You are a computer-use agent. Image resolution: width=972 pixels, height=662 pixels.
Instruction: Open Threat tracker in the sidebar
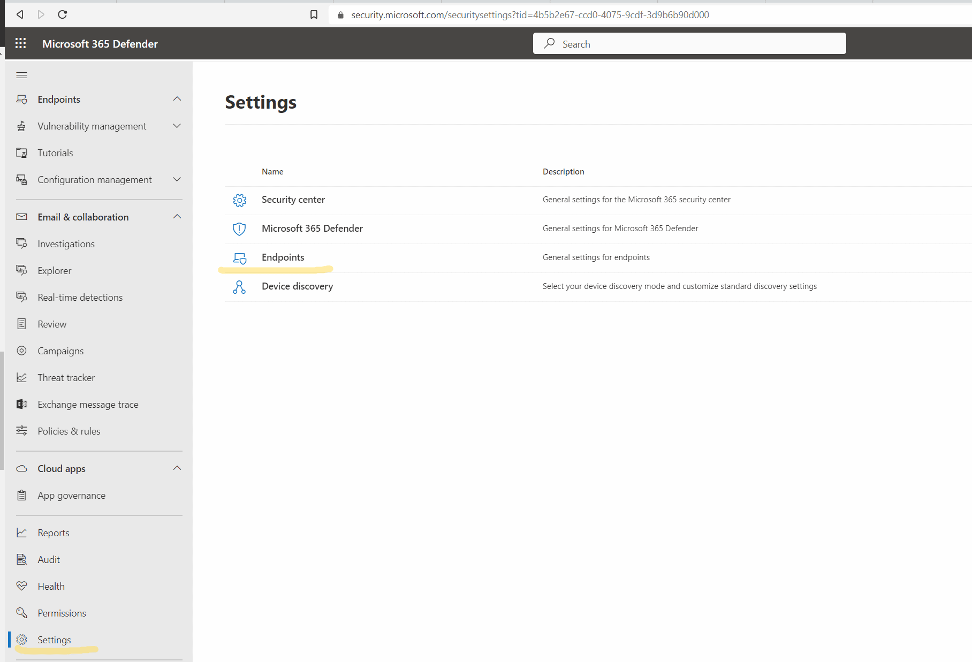tap(66, 377)
